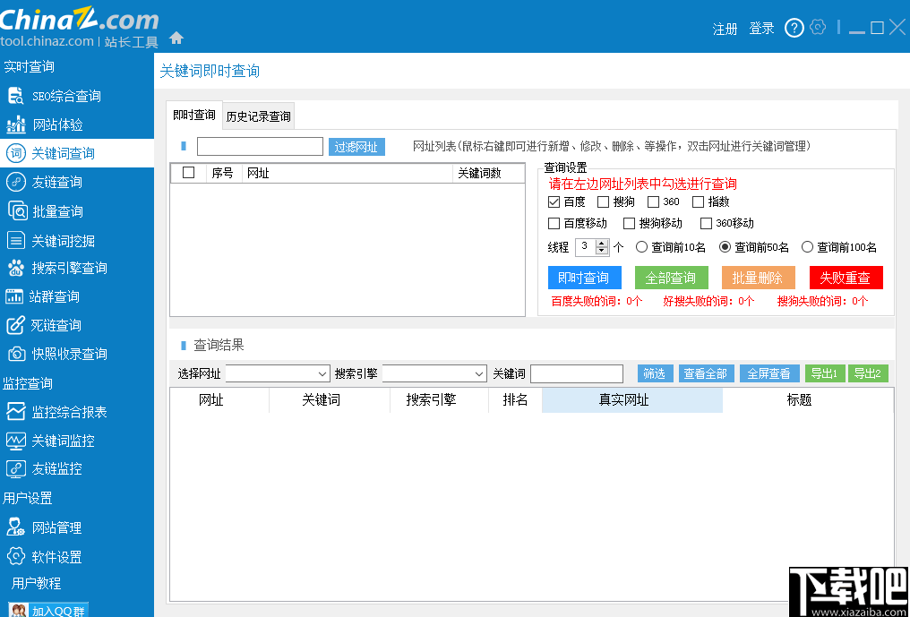The image size is (910, 617).
Task: Switch to 关键词挖掘 tool
Action: point(63,239)
